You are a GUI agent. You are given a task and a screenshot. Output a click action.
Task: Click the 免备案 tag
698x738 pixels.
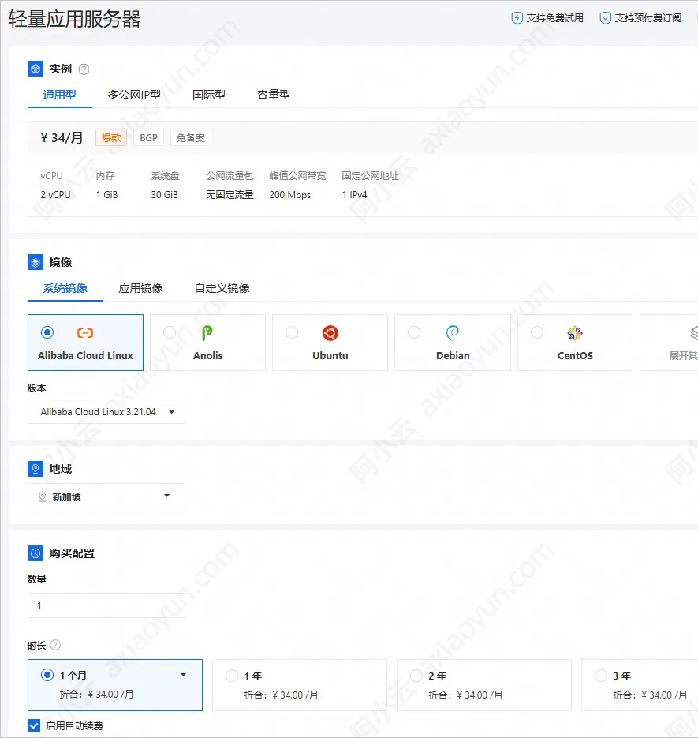[x=191, y=137]
